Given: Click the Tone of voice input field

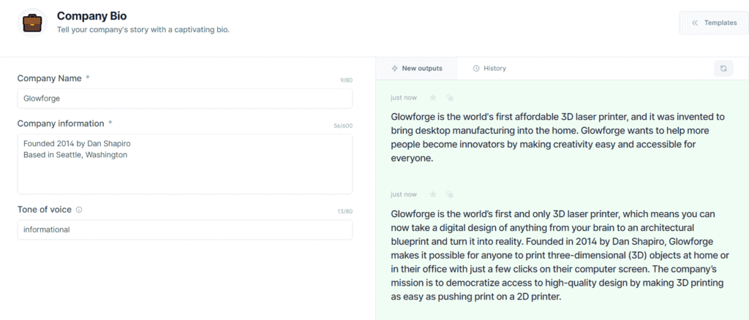Looking at the screenshot, I should (185, 230).
